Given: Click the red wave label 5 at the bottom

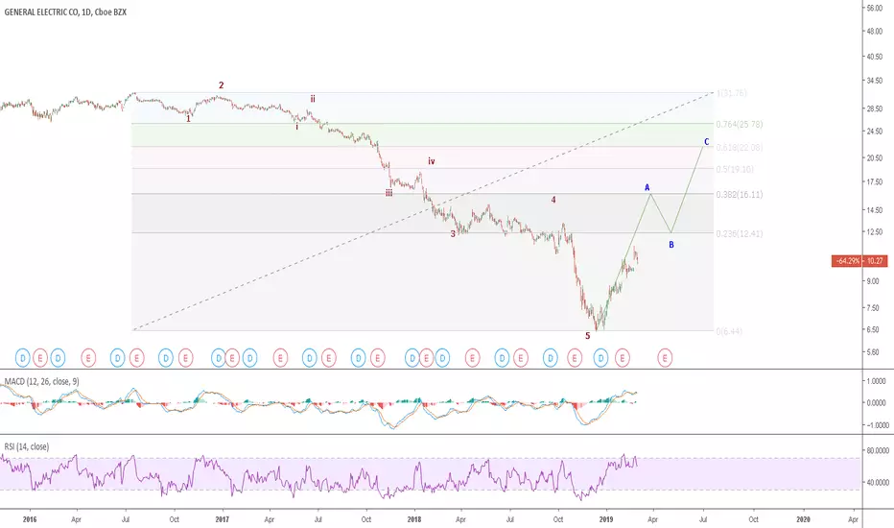Looking at the screenshot, I should [588, 336].
